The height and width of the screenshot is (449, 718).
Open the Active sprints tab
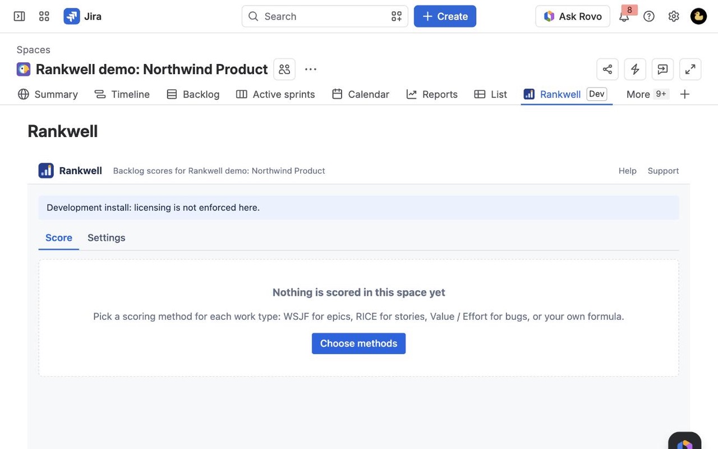[x=275, y=94]
